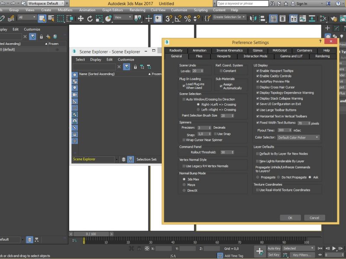Screen dimensions: 346x259
Task: Click the Set Key button
Action: click(x=274, y=255)
